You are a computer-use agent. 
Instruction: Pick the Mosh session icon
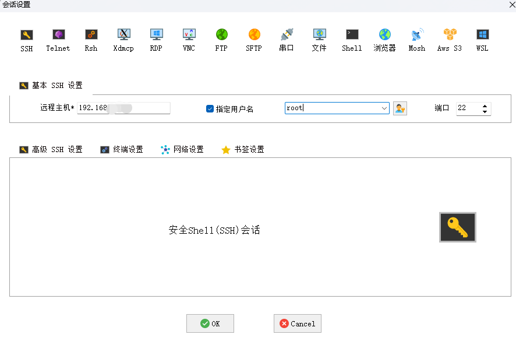tap(417, 40)
